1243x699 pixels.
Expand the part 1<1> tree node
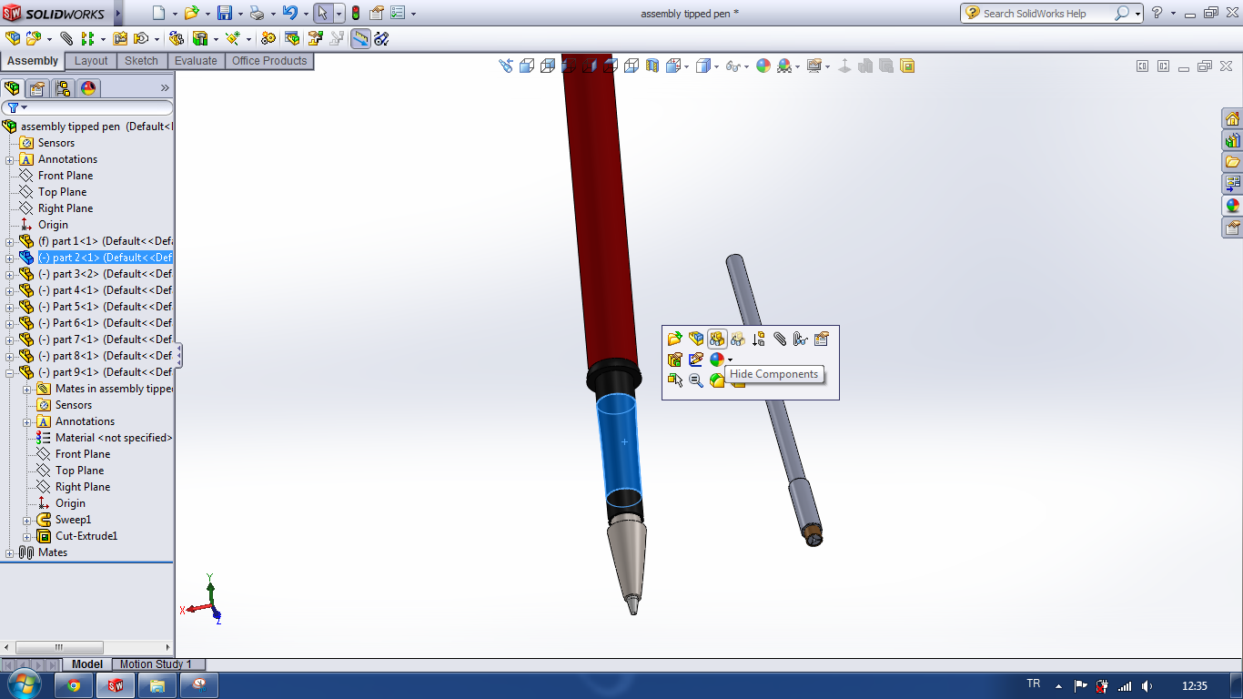(10, 241)
